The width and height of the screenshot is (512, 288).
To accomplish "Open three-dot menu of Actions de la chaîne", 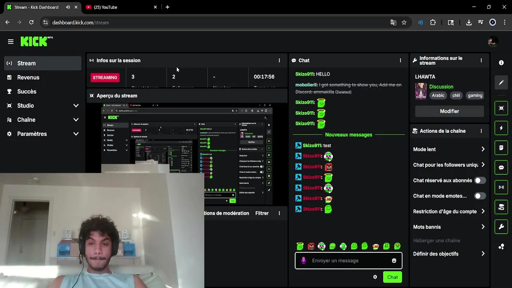I will (481, 131).
